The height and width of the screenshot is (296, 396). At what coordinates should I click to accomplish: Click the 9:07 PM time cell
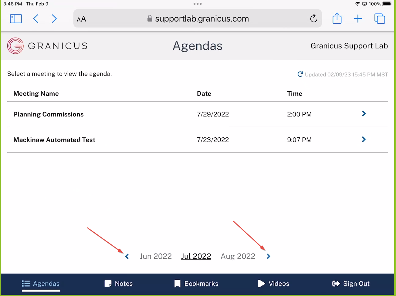coord(299,140)
